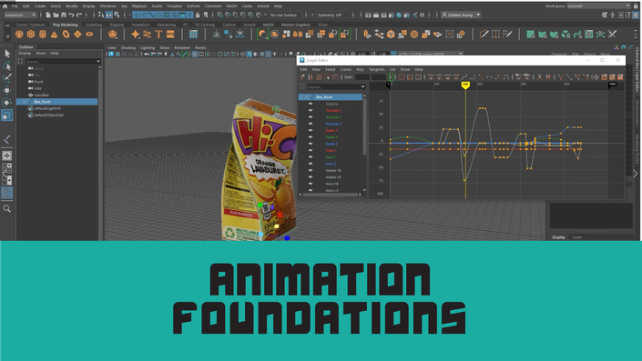This screenshot has width=642, height=361.
Task: Open the Deform menu
Action: pos(193,6)
